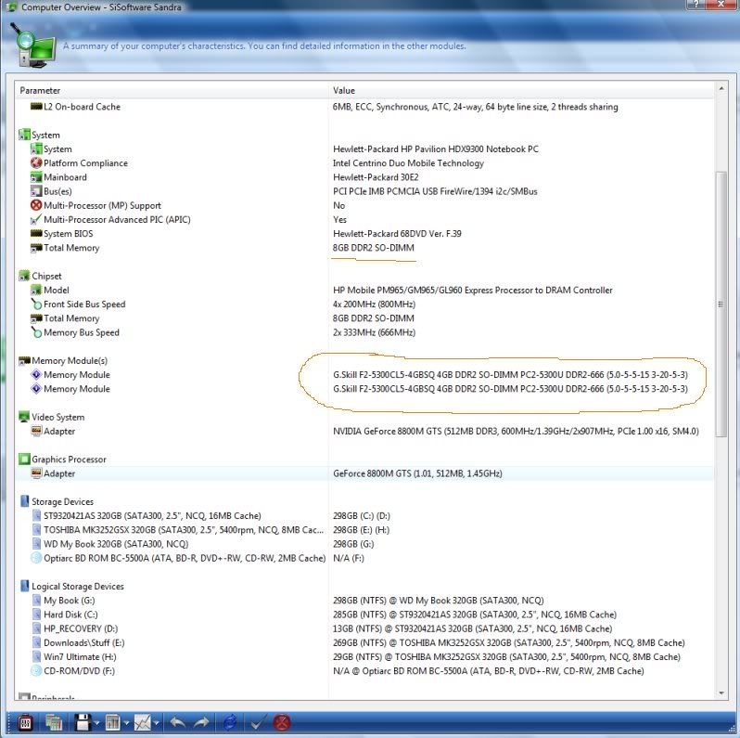Viewport: 740px width, 738px height.
Task: Click the Multi-Processor (MP) Support red X icon
Action: [36, 205]
